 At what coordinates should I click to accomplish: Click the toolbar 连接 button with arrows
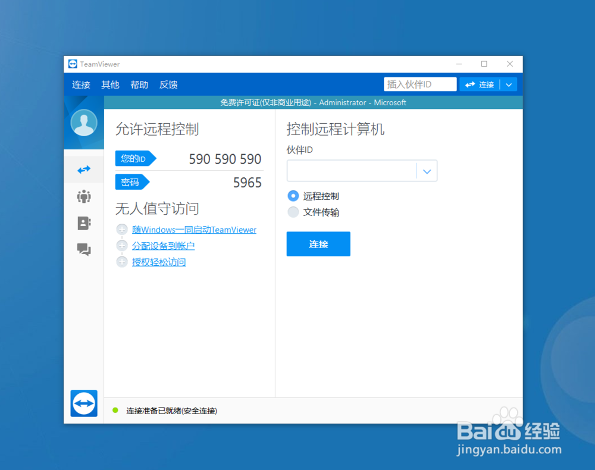pos(480,84)
